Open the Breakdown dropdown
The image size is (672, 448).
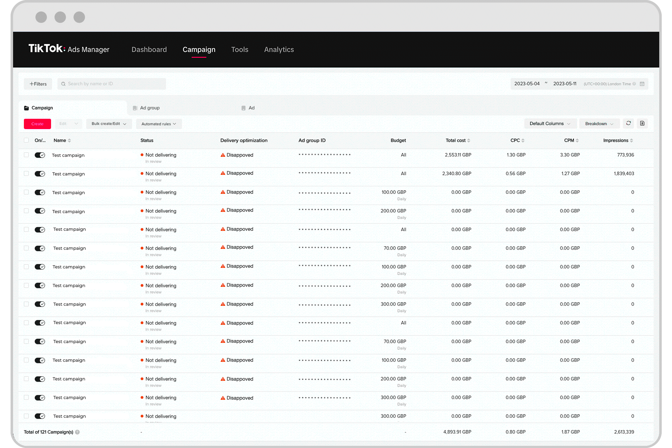click(x=599, y=124)
